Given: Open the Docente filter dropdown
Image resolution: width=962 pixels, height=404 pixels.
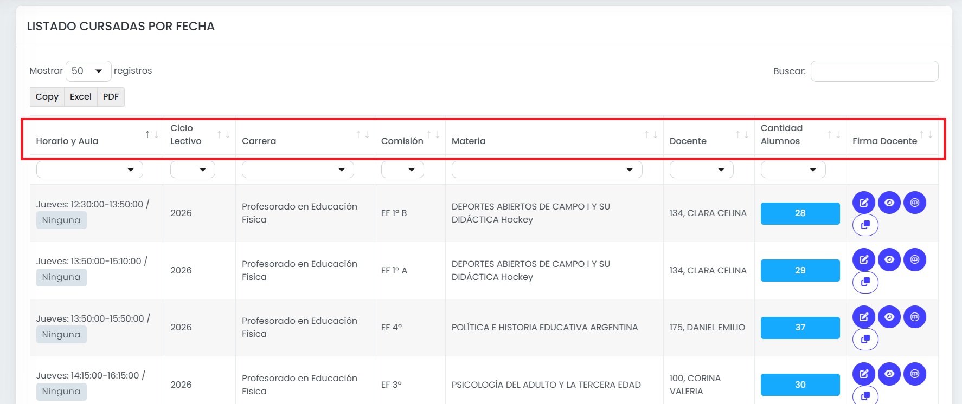Looking at the screenshot, I should 701,170.
